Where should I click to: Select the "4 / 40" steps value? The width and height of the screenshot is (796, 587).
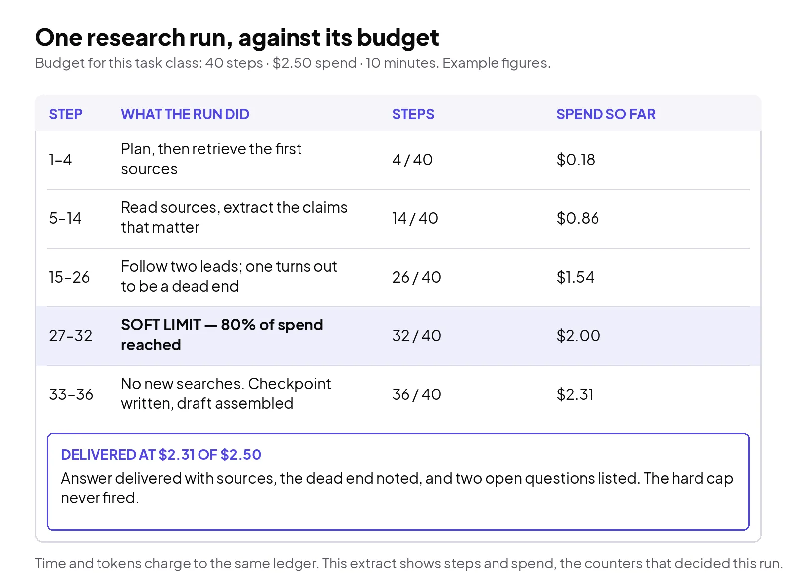412,160
